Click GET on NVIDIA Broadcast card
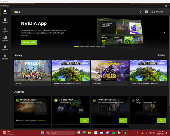 (x=123, y=120)
